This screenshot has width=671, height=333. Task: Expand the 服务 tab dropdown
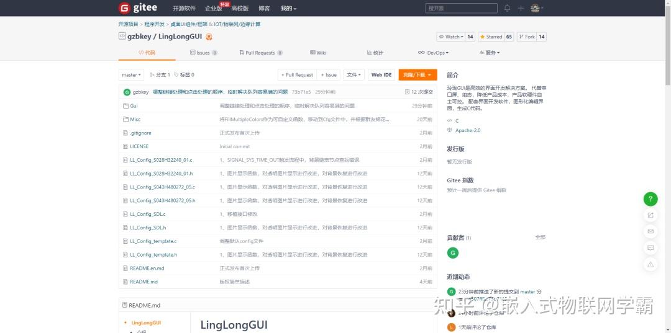[490, 53]
